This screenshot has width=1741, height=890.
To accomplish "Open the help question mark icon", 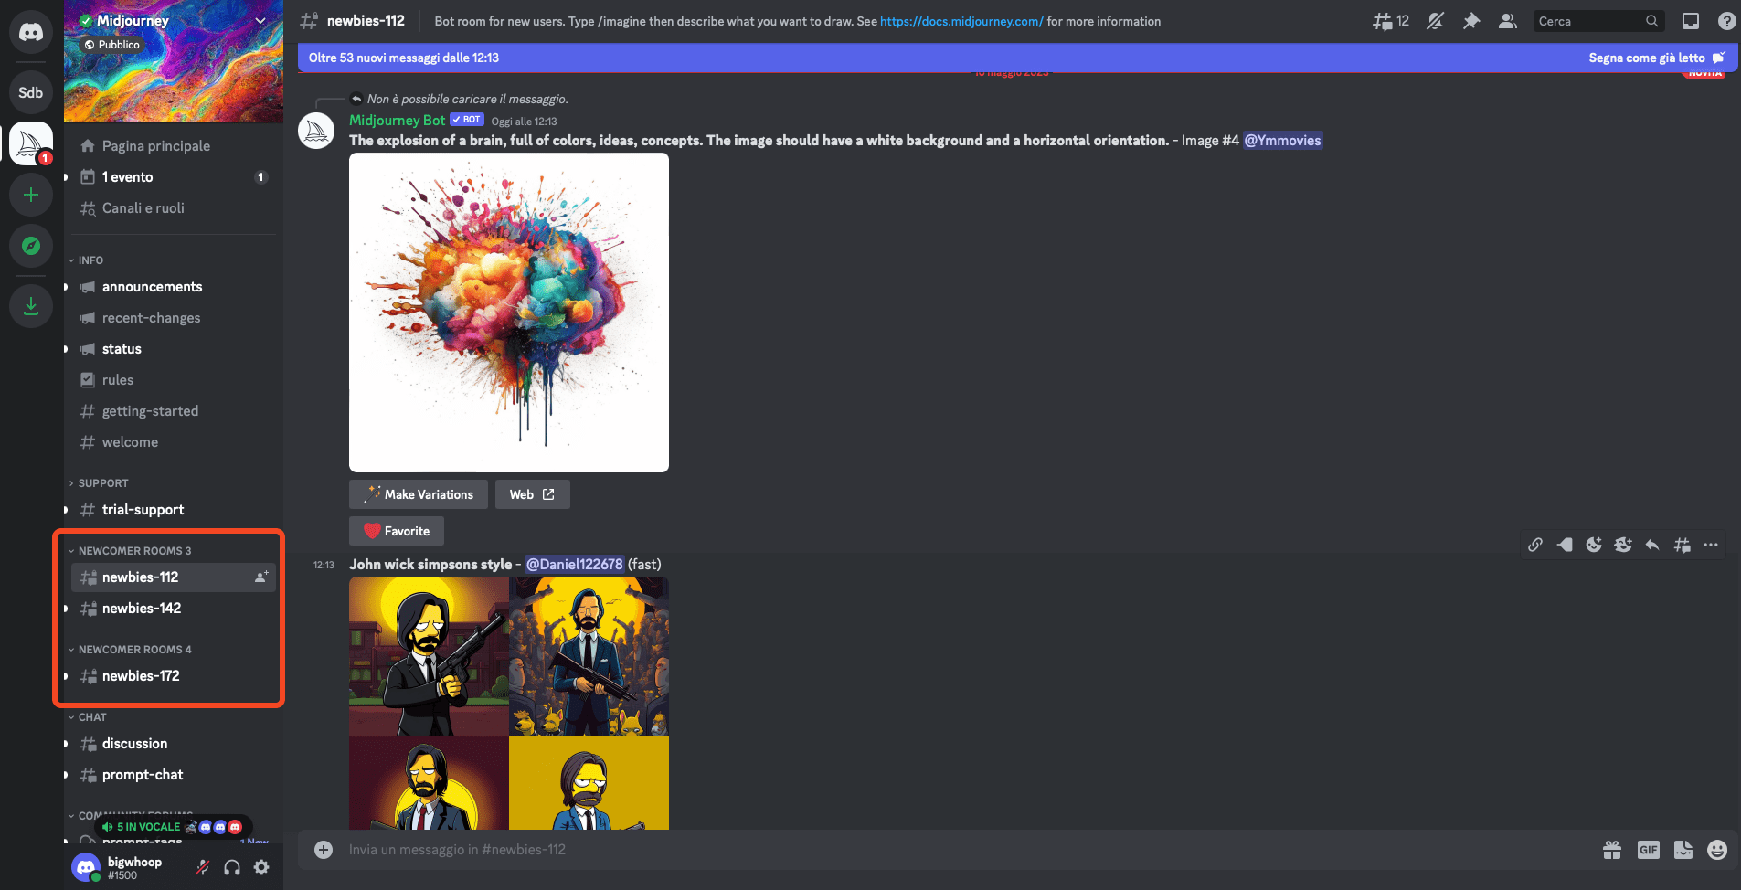I will click(1726, 21).
